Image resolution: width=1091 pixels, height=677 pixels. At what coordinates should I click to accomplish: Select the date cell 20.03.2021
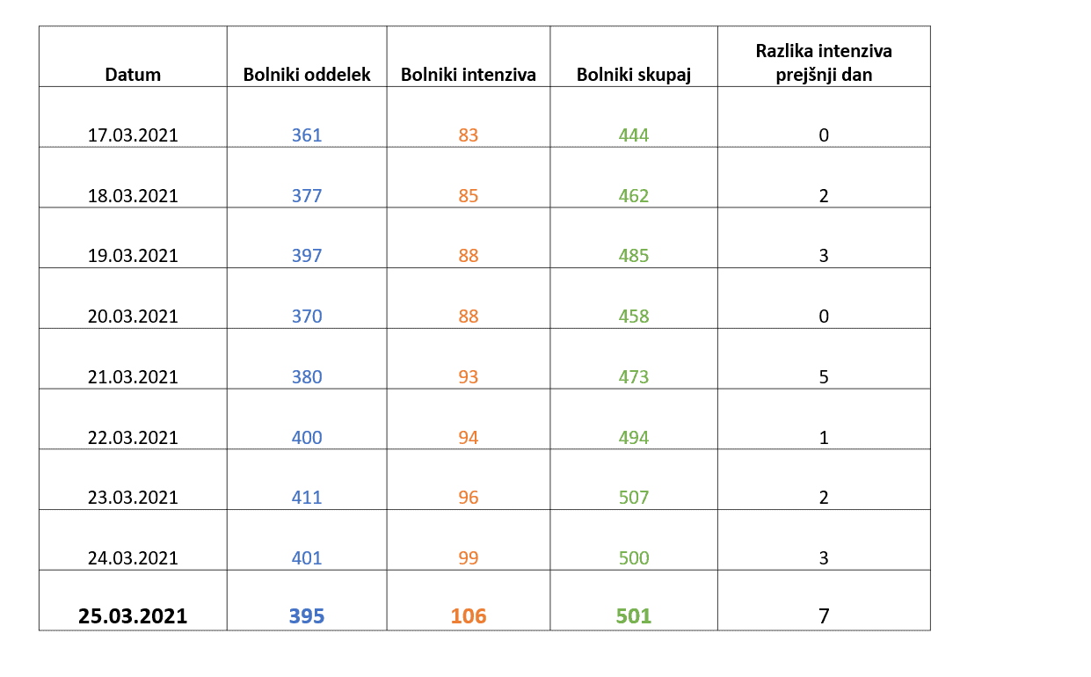[133, 317]
